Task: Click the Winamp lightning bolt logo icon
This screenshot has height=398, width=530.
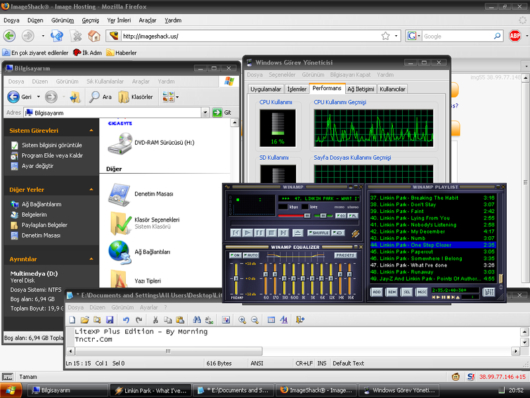Action: tap(355, 233)
